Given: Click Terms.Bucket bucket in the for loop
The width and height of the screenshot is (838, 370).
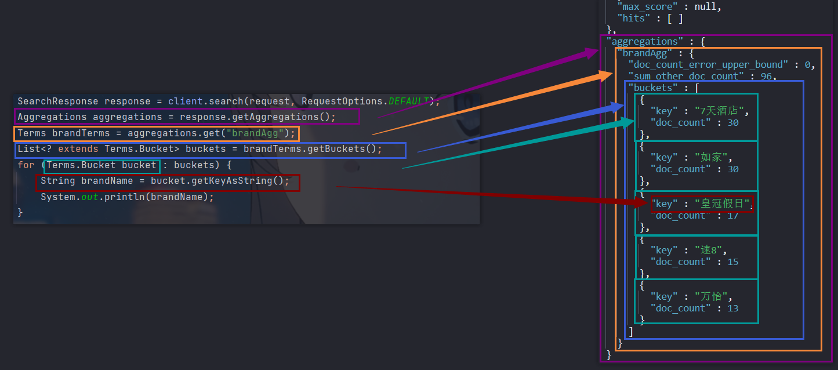Looking at the screenshot, I should 101,165.
